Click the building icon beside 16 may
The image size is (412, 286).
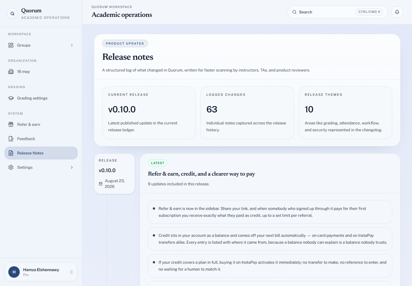(x=11, y=71)
